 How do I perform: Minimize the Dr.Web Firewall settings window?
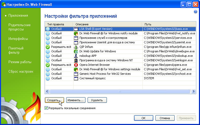click(x=183, y=4)
